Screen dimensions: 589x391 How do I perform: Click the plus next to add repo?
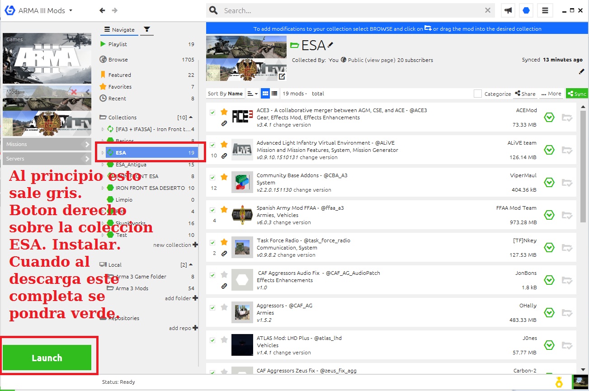click(195, 328)
